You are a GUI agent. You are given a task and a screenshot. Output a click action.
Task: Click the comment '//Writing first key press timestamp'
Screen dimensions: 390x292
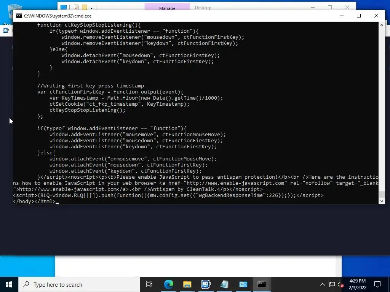91,86
